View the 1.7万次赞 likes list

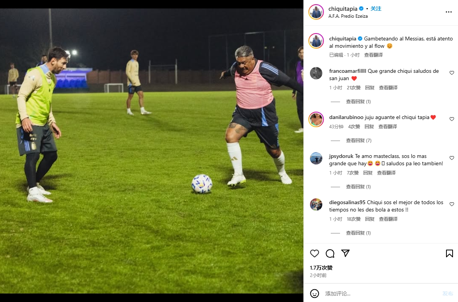[321, 268]
